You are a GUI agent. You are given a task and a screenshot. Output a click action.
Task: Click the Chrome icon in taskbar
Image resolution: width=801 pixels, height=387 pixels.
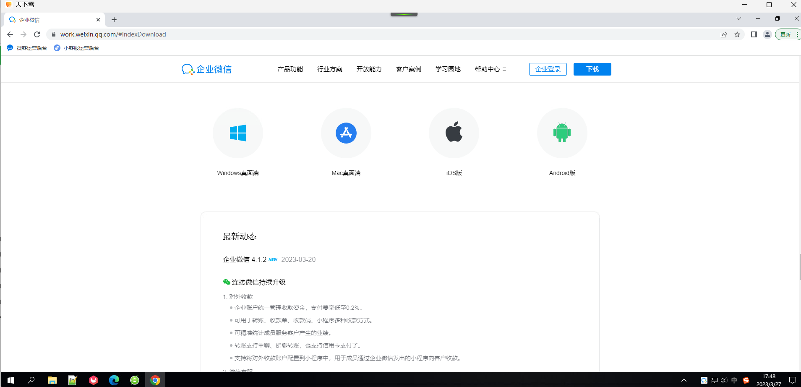click(x=155, y=380)
